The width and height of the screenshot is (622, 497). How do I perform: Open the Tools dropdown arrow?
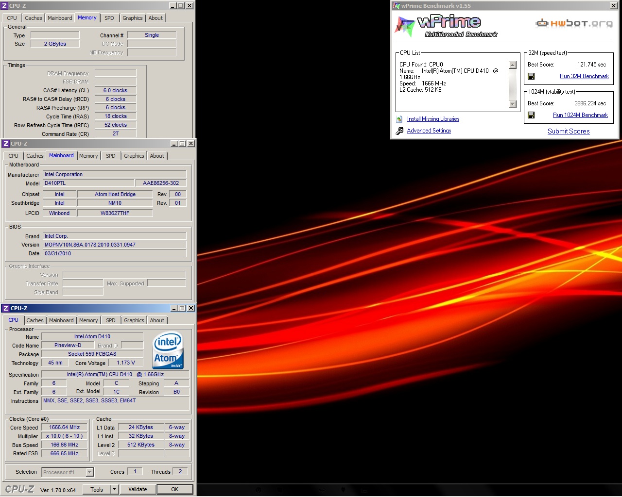pos(115,489)
